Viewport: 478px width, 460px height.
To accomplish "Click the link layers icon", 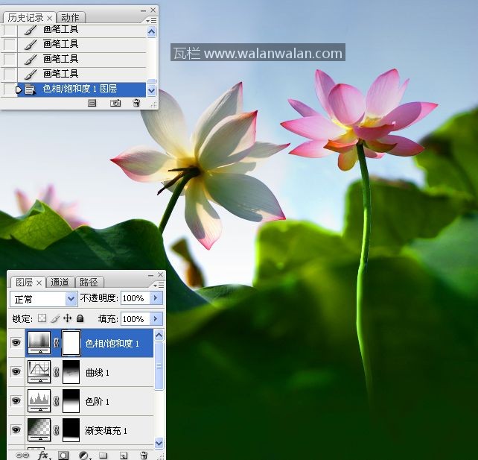I will click(x=22, y=455).
